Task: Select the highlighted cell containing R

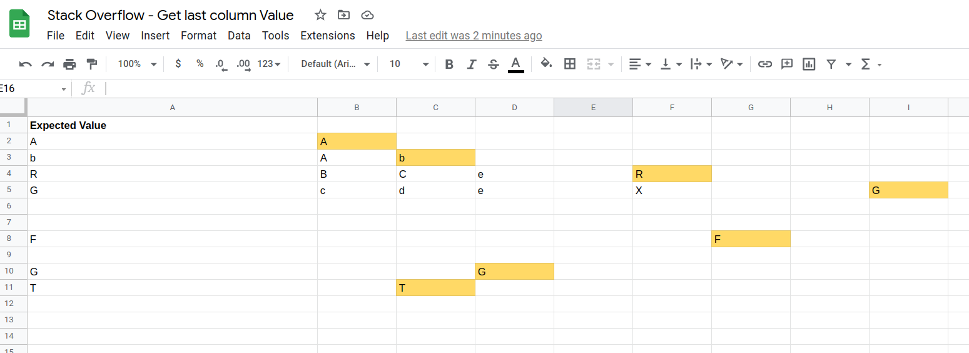Action: click(x=672, y=174)
